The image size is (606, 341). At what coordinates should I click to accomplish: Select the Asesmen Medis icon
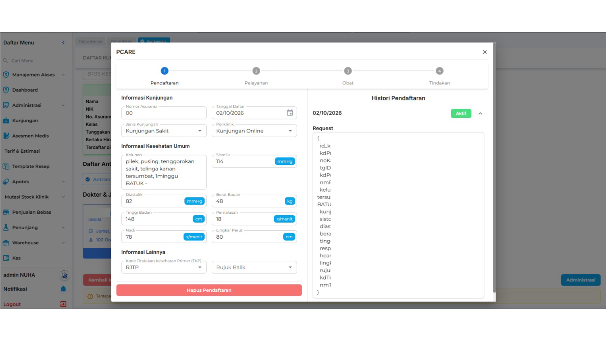[x=6, y=136]
